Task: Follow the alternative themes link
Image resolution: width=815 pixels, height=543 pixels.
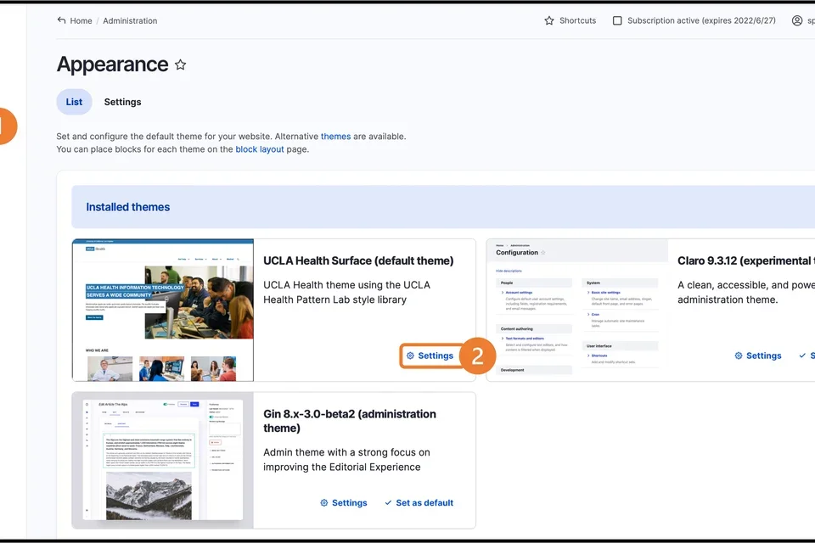Action: pyautogui.click(x=336, y=136)
